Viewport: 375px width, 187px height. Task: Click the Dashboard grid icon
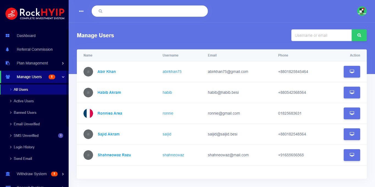point(8,36)
